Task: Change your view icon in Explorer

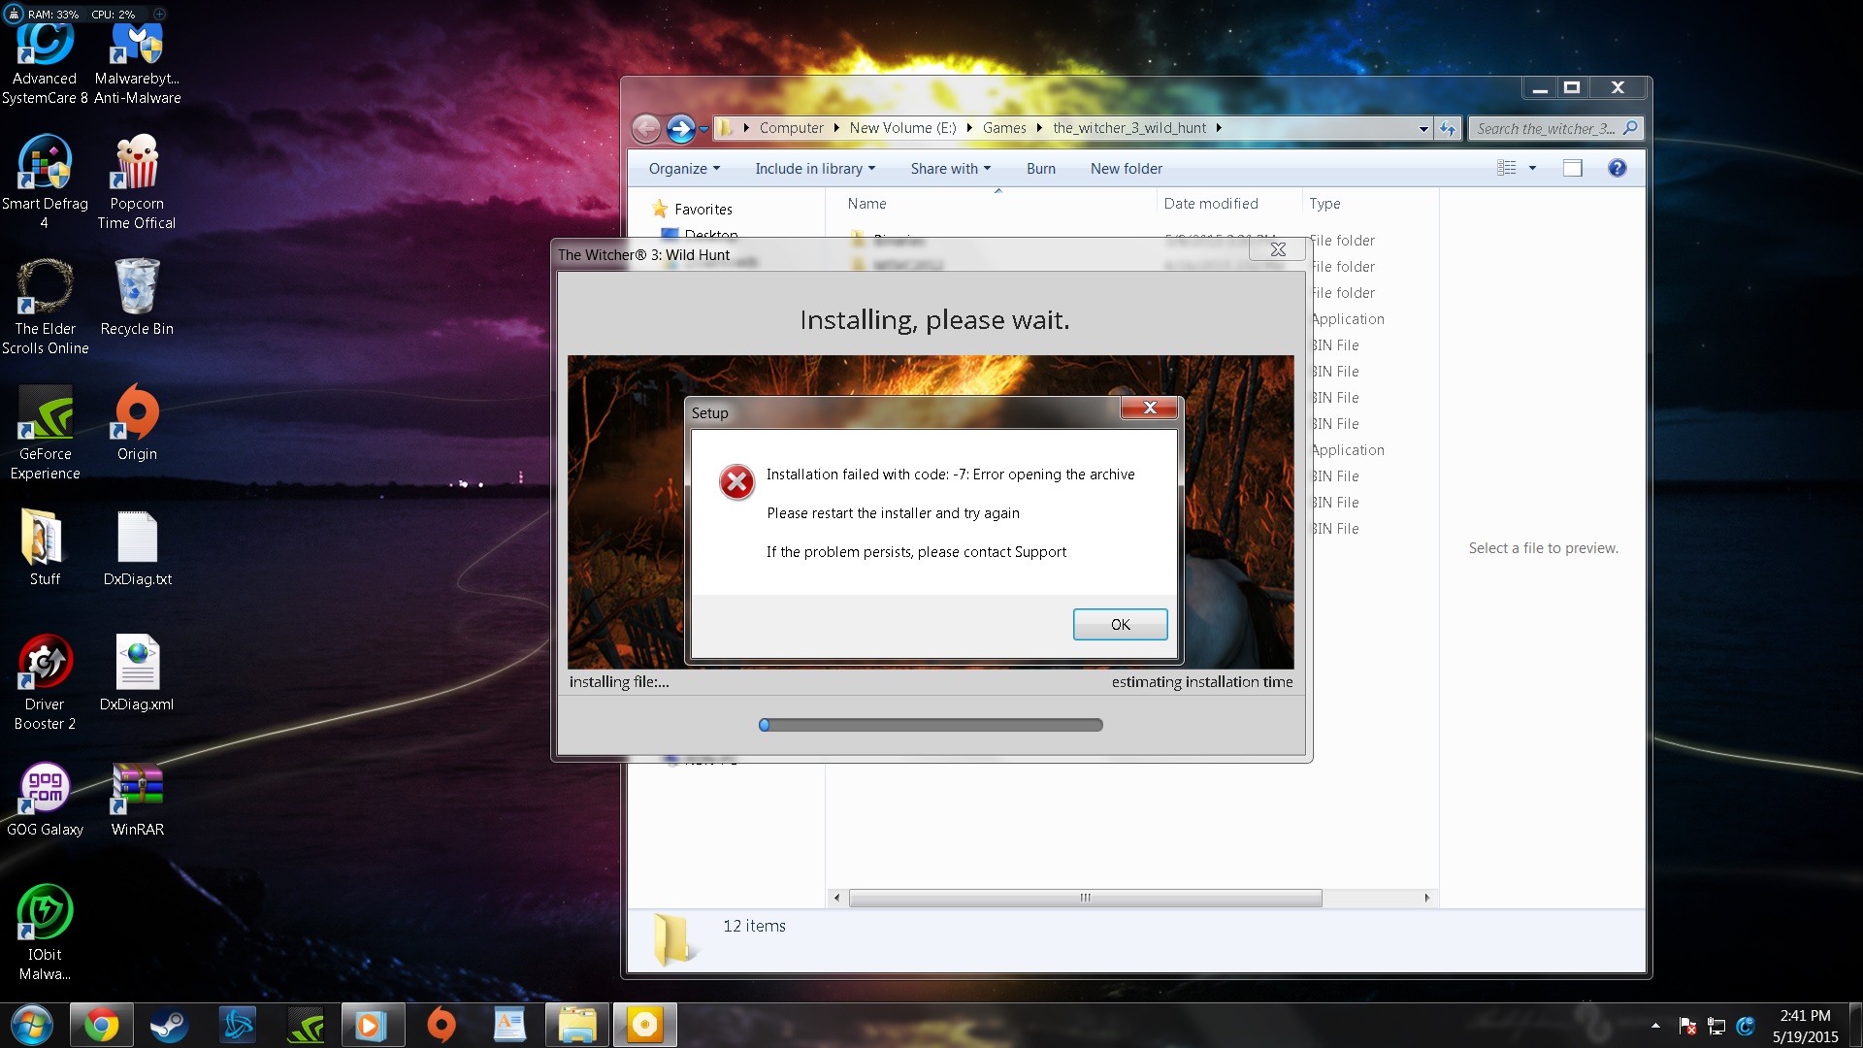Action: click(x=1506, y=168)
